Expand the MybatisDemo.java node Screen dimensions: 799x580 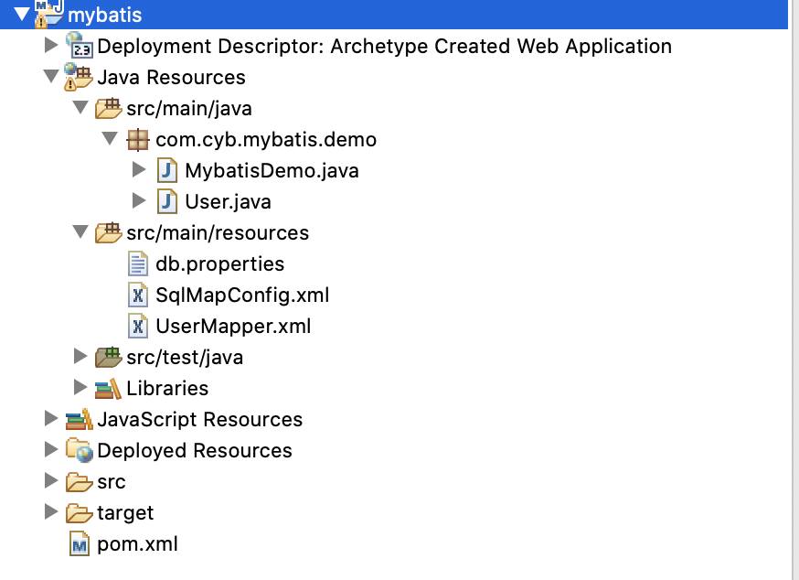point(139,170)
